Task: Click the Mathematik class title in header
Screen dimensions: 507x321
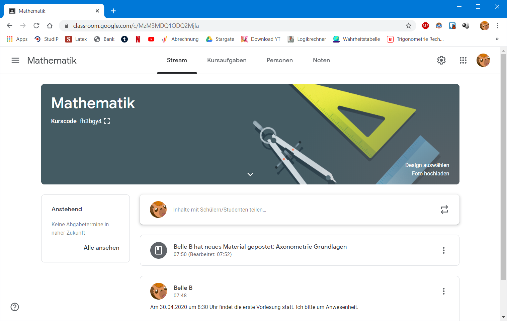Action: (x=52, y=60)
